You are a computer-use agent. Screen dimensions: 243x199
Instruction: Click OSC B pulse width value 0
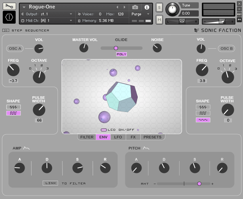228,120
